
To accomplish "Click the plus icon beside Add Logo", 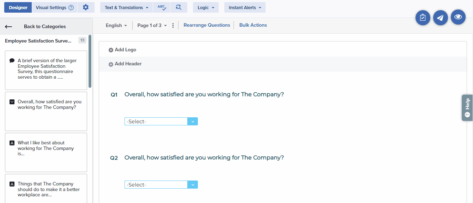I will coord(111,50).
